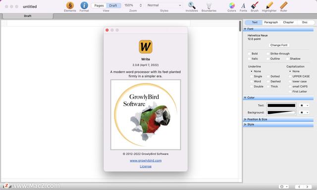Close the About Write window
The height and width of the screenshot is (190, 317).
point(107,30)
